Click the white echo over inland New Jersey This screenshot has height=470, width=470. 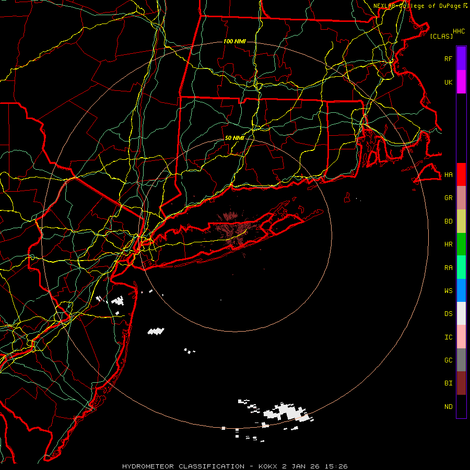pyautogui.click(x=118, y=300)
